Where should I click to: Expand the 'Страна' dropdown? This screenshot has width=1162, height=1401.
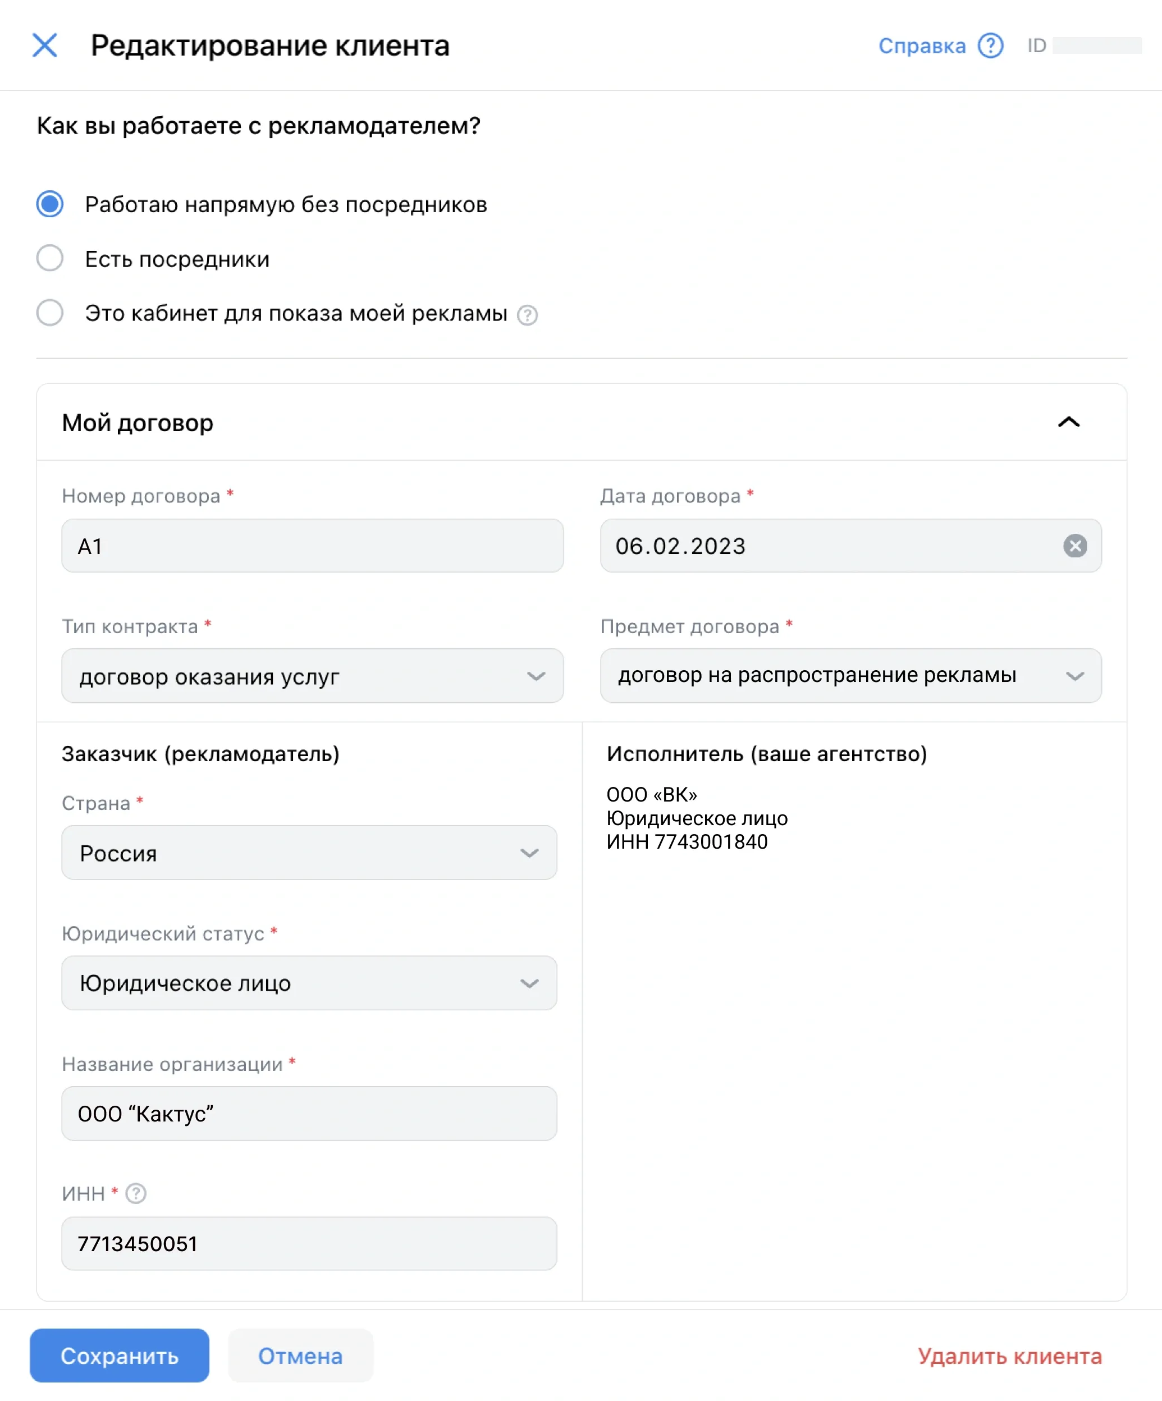click(309, 853)
